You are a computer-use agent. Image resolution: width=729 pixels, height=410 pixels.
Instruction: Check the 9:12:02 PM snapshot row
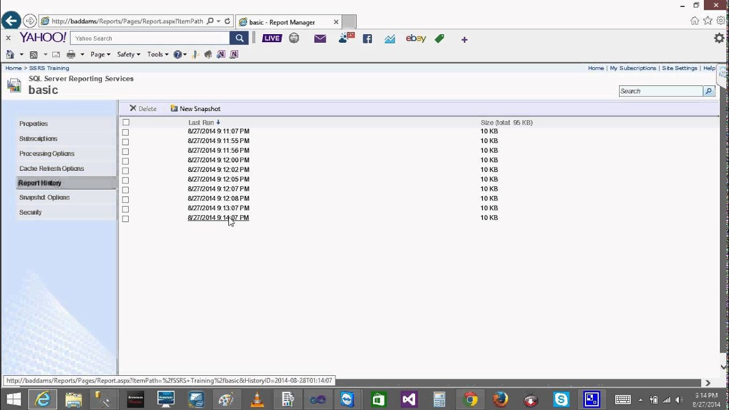tap(125, 171)
